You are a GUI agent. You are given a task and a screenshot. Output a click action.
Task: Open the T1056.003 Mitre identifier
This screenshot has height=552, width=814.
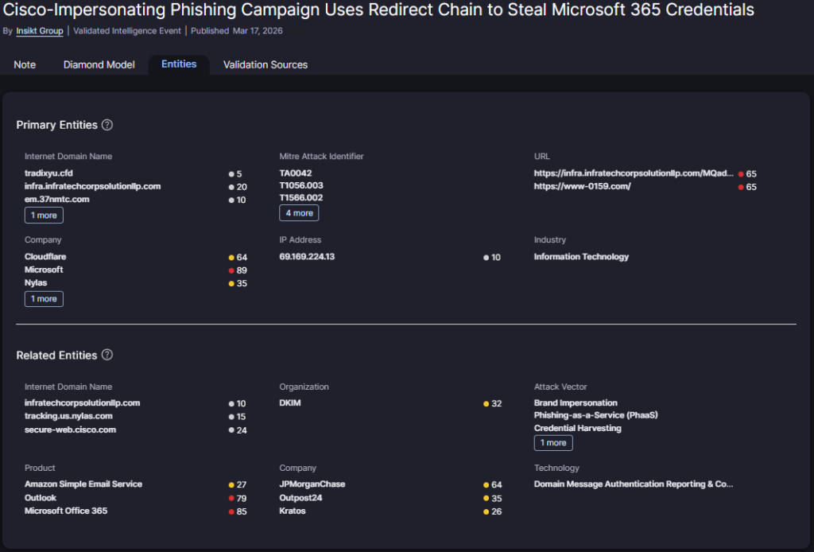coord(301,185)
